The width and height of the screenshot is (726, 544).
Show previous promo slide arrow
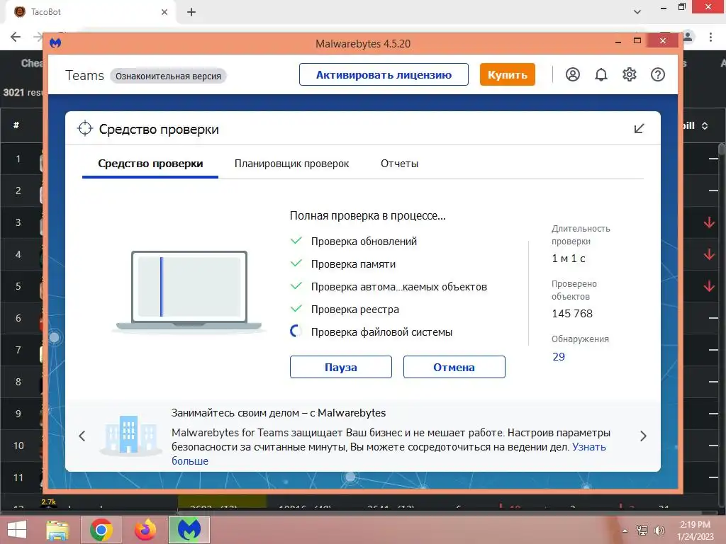pos(82,436)
